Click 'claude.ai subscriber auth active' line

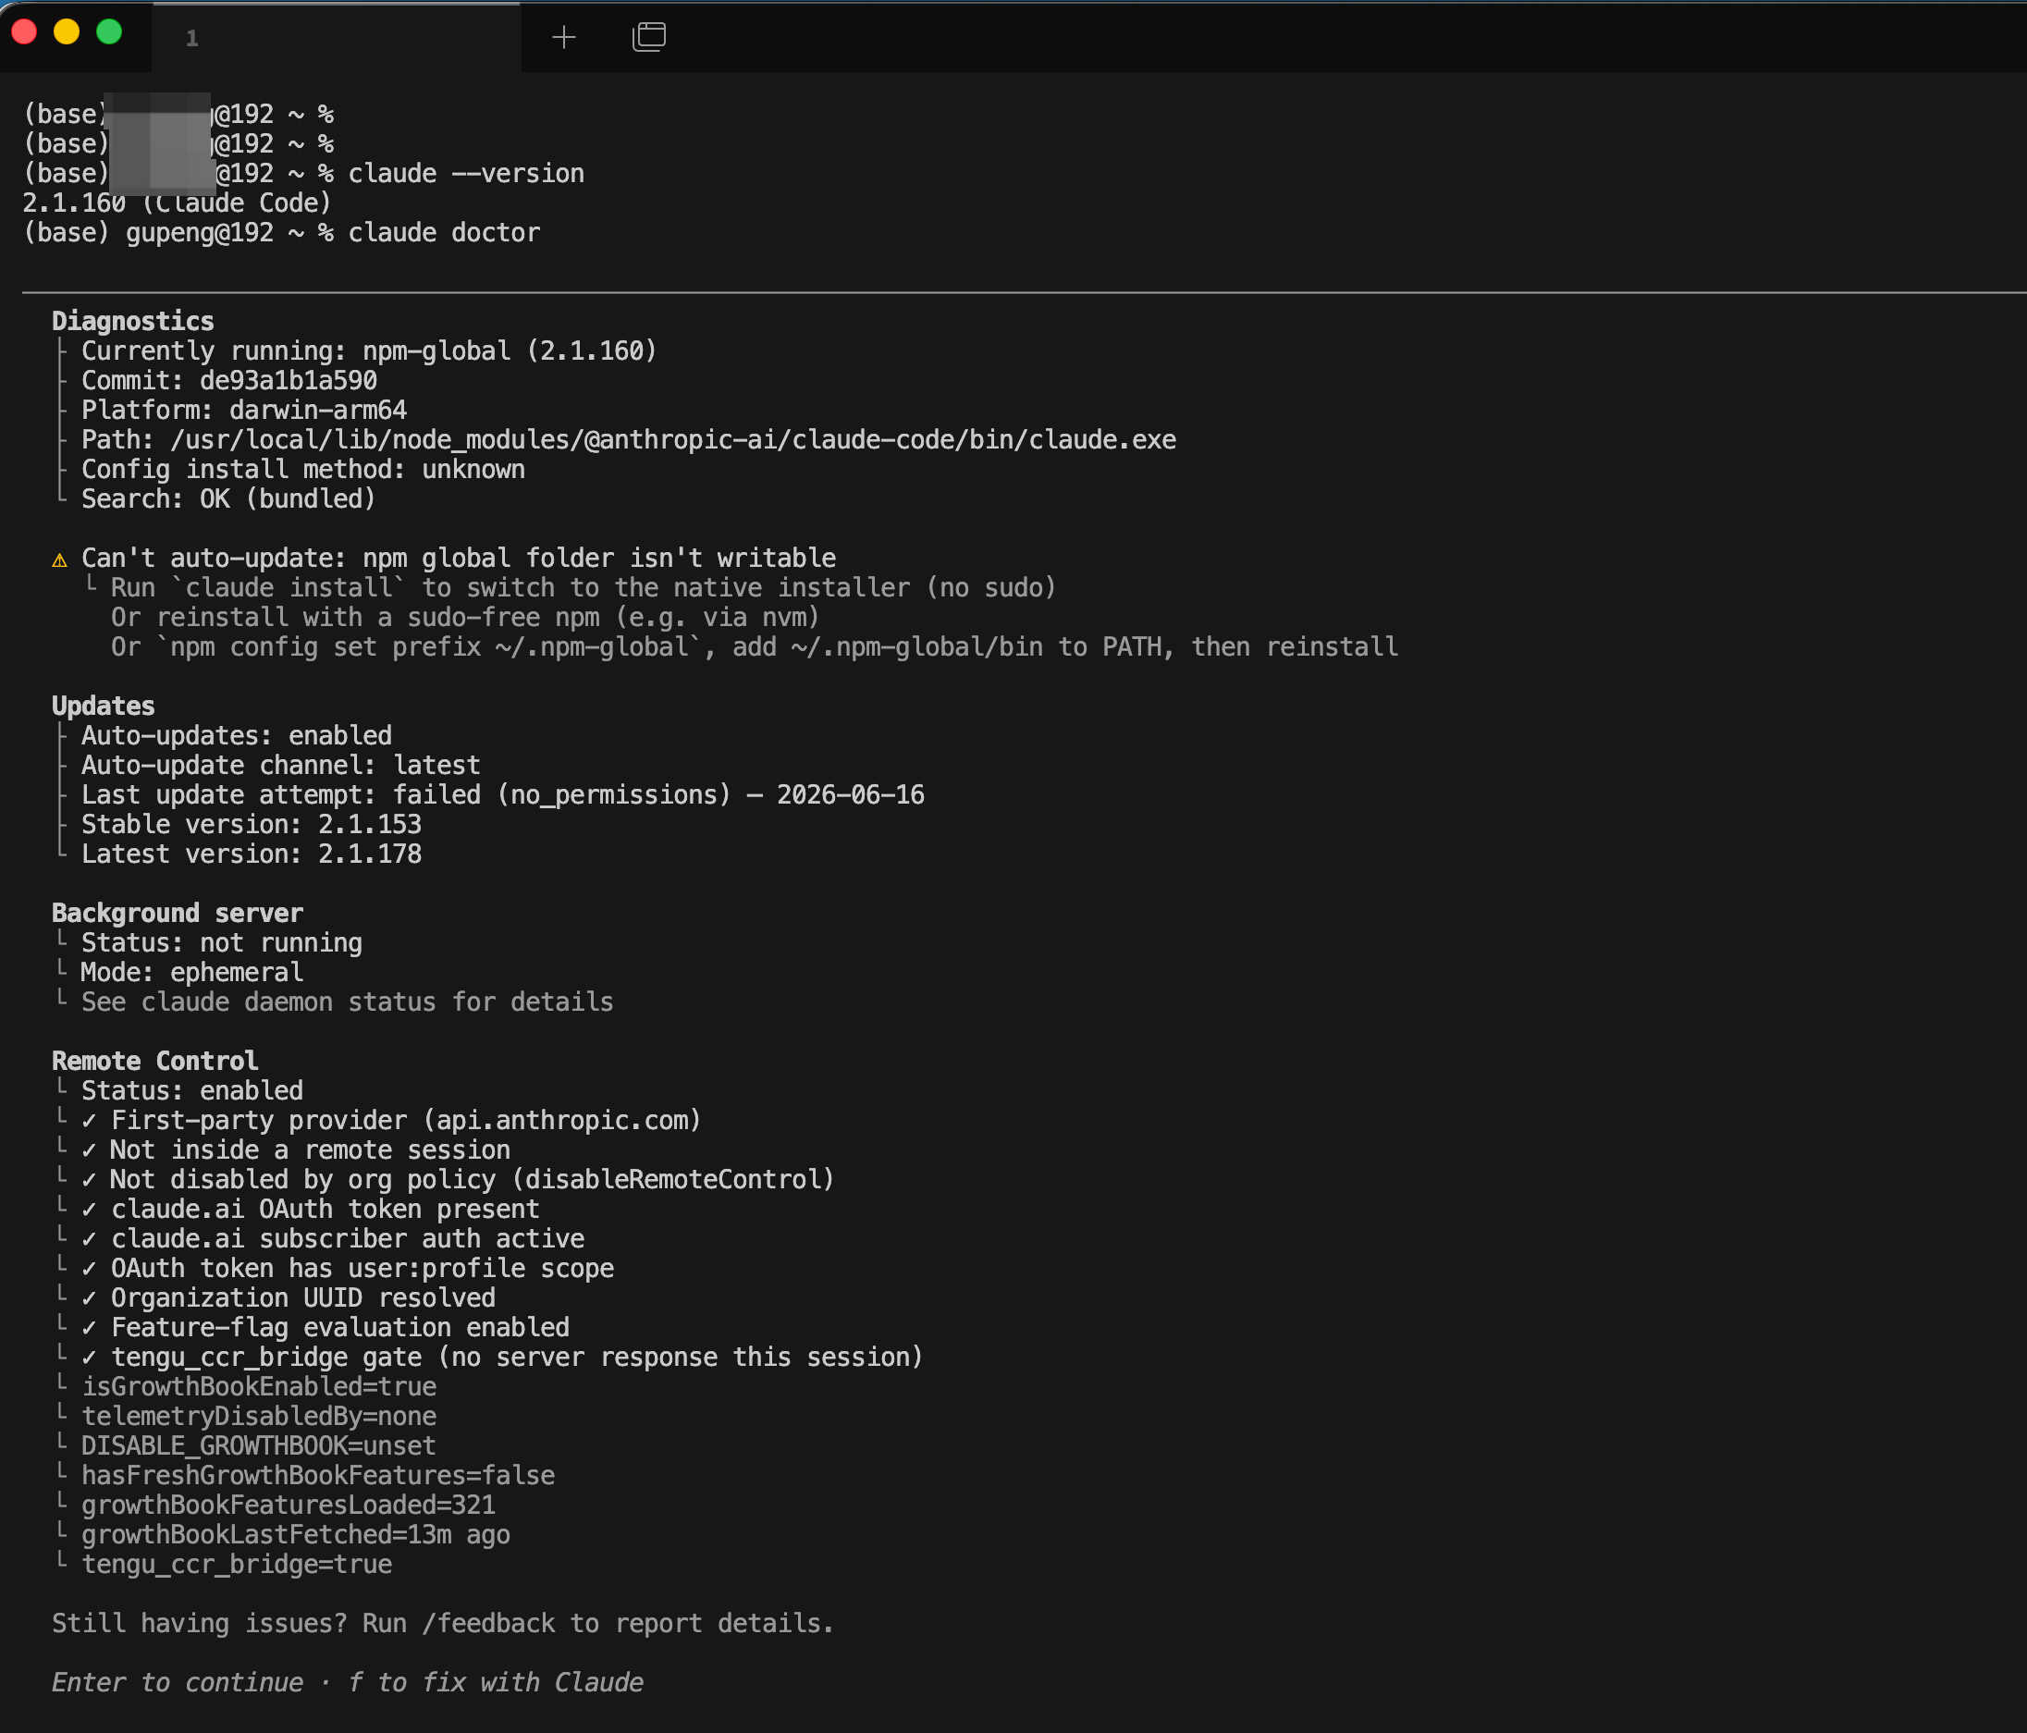pos(333,1239)
